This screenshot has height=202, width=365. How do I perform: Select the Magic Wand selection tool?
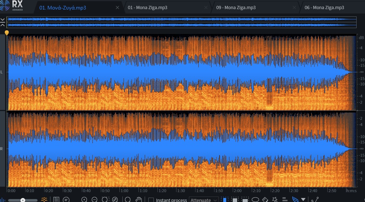pos(275,200)
